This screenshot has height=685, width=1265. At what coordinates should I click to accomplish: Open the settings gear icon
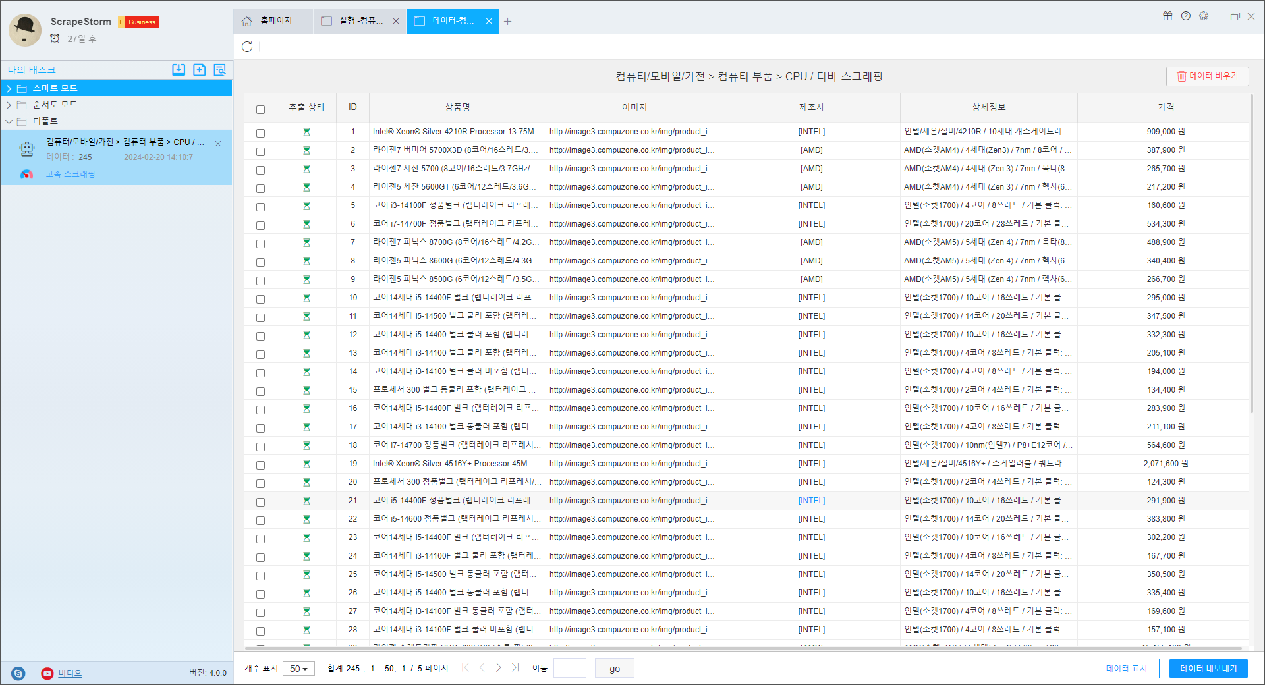tap(1204, 16)
